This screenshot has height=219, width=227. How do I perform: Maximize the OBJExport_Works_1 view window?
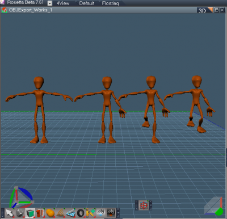click(x=217, y=10)
